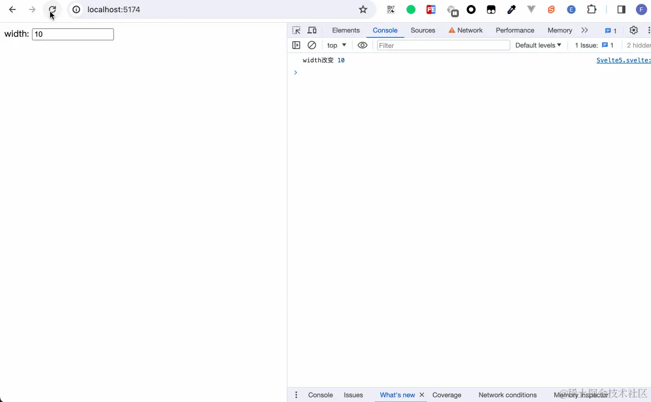Open the Svelte devtools extension icon
Image resolution: width=651 pixels, height=402 pixels.
(x=551, y=9)
